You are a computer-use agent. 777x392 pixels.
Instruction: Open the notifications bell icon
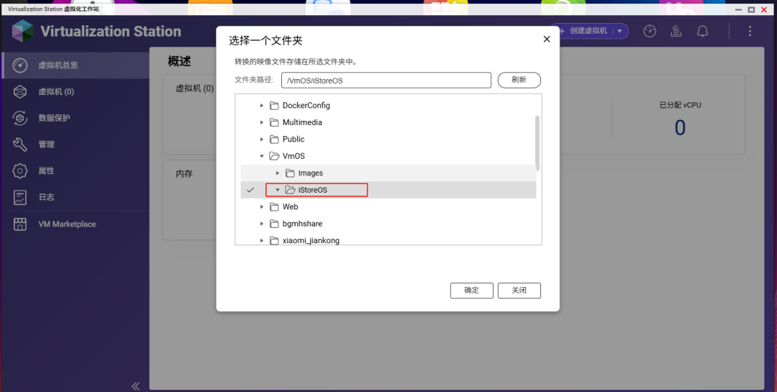tap(702, 31)
